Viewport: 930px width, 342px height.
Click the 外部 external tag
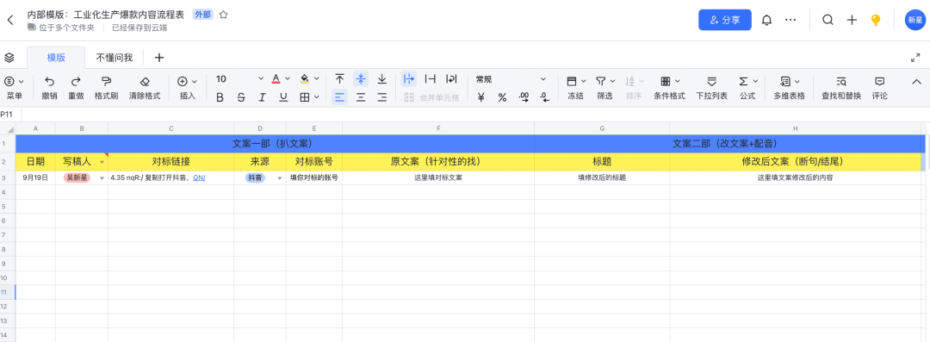(x=202, y=15)
